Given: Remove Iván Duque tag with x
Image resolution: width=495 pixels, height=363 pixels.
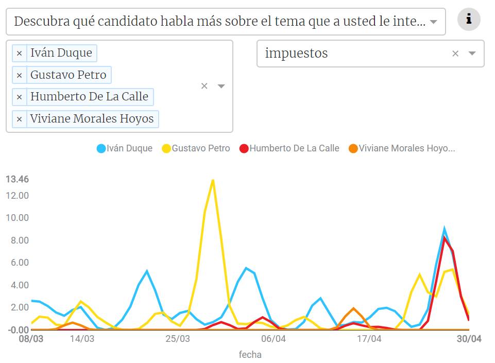Looking at the screenshot, I should point(19,53).
